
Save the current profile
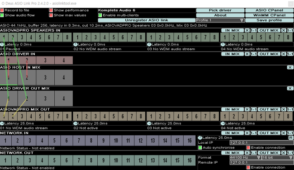pos(269,20)
